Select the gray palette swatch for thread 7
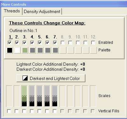 coord(55,50)
